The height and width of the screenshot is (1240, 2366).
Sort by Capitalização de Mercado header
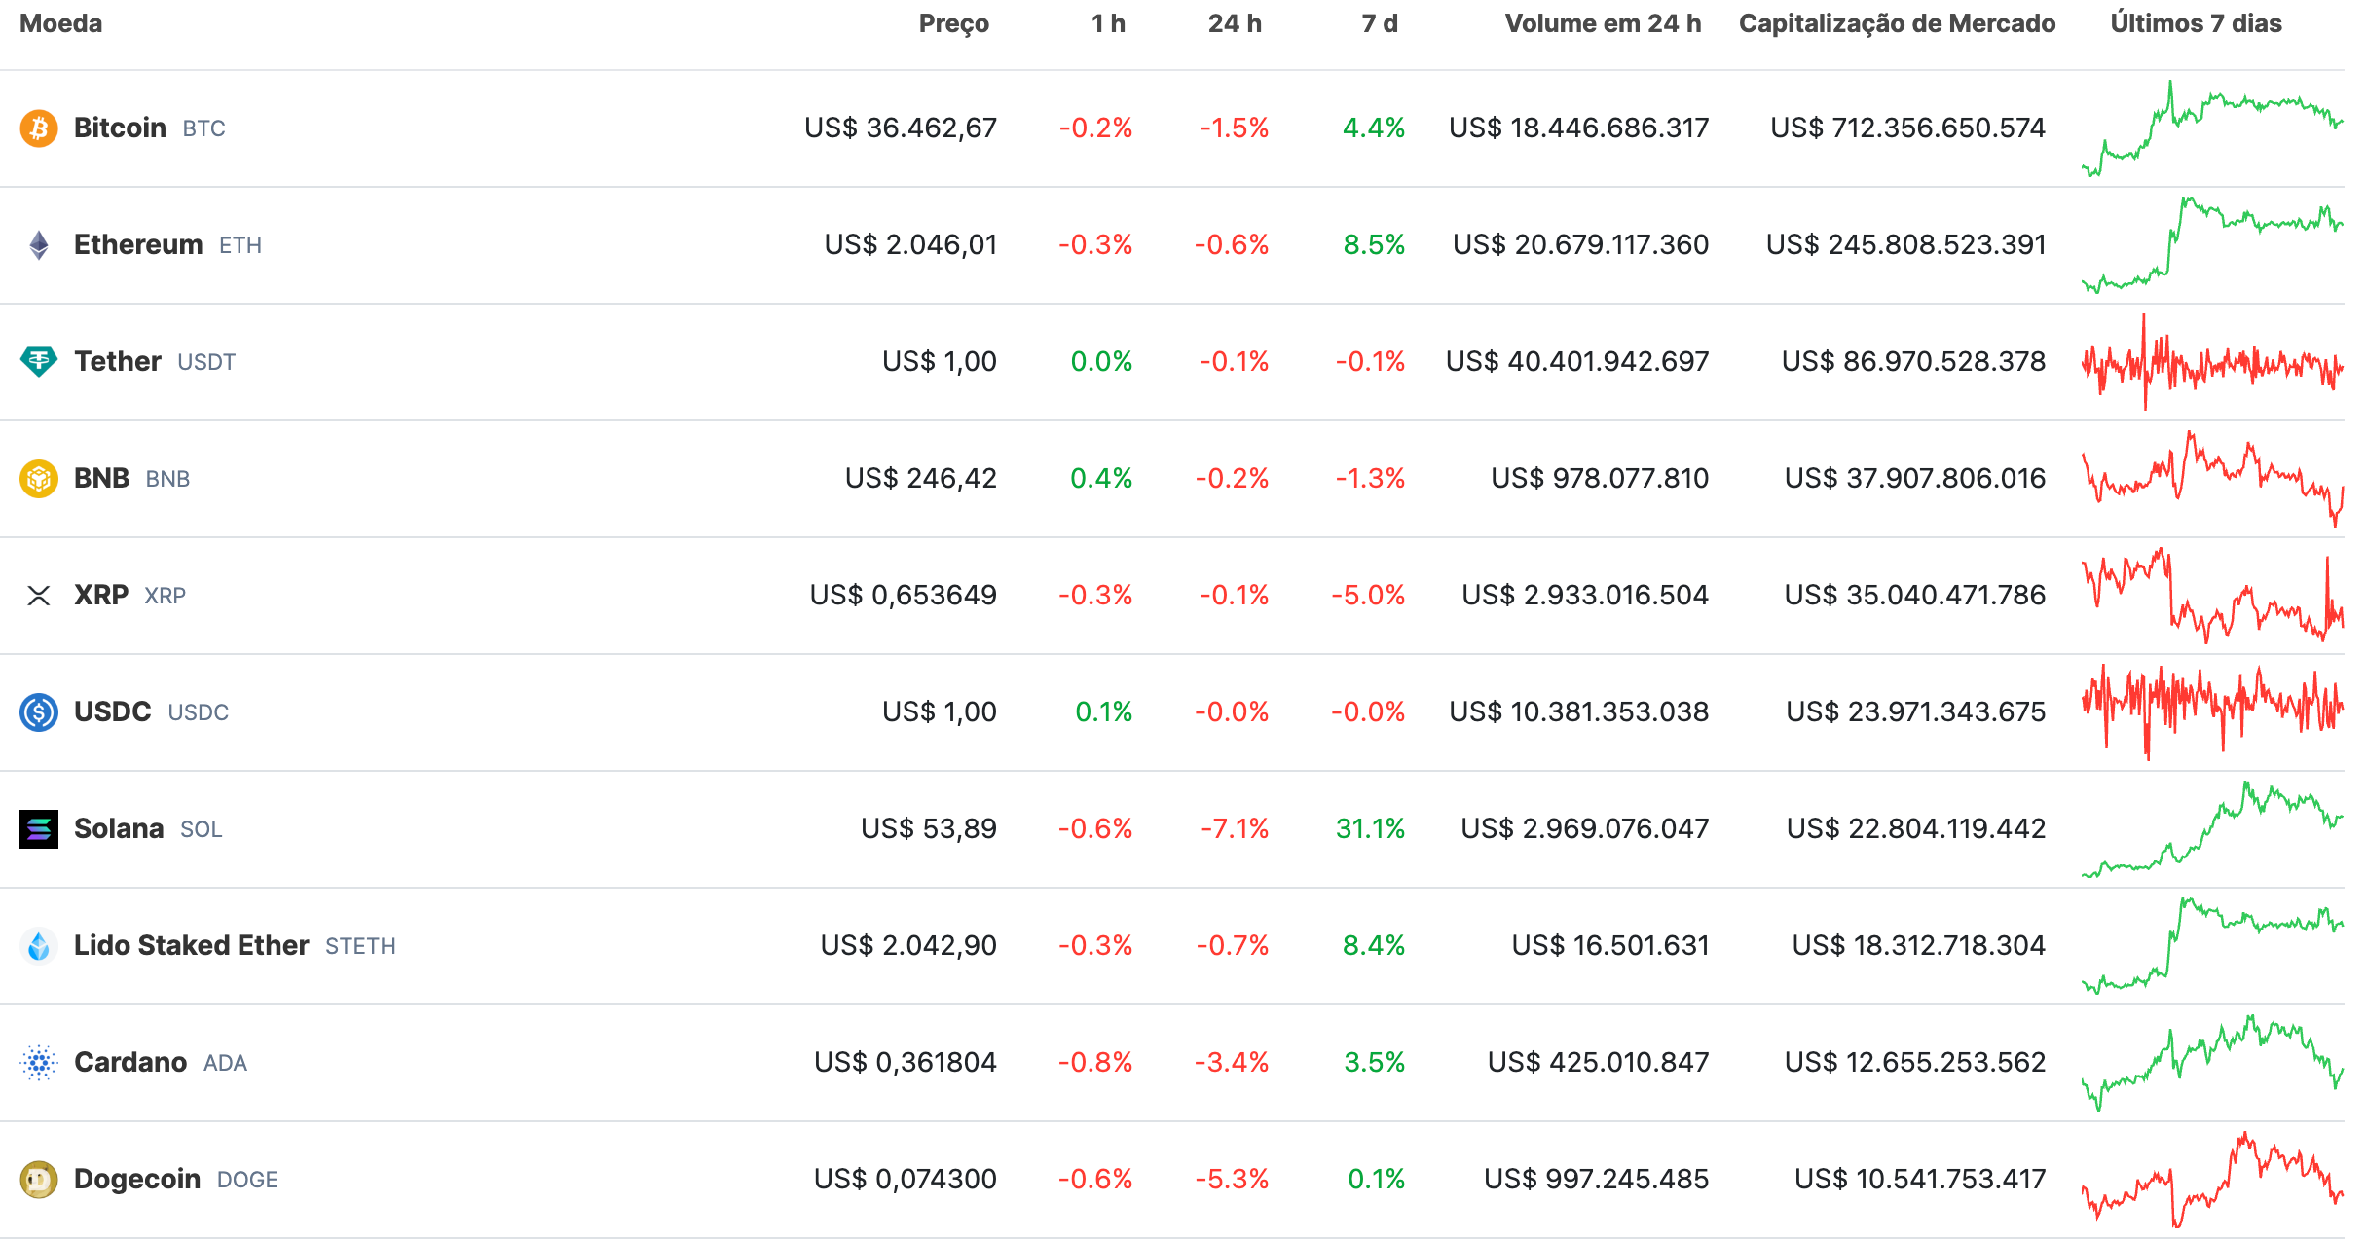[1897, 23]
